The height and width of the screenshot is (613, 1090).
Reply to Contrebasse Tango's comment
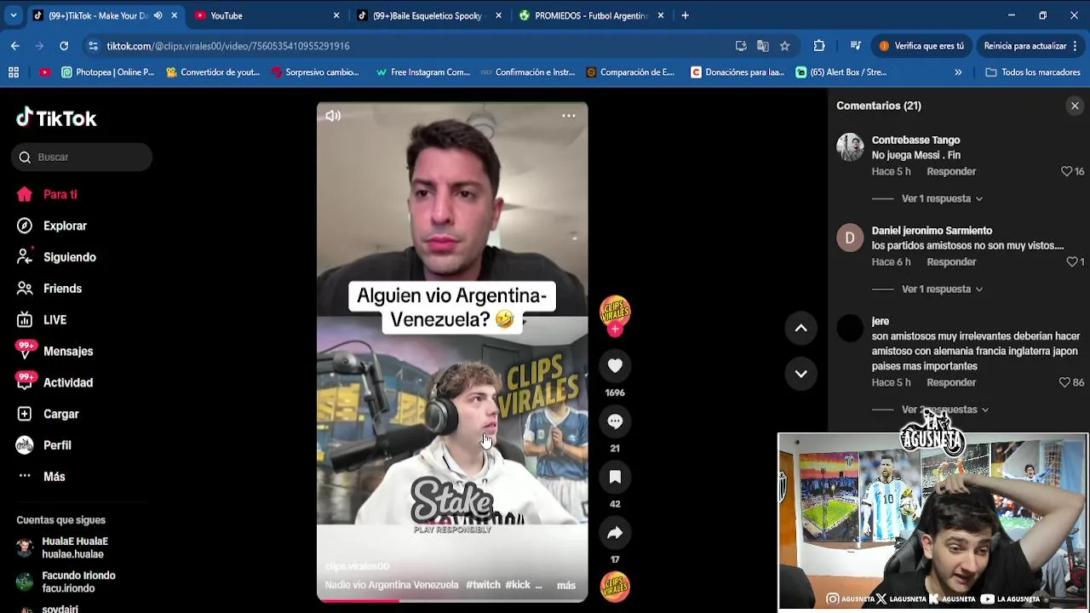(x=951, y=171)
